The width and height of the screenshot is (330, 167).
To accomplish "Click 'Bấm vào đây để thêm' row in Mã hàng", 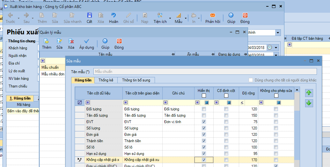I will 23,111.
